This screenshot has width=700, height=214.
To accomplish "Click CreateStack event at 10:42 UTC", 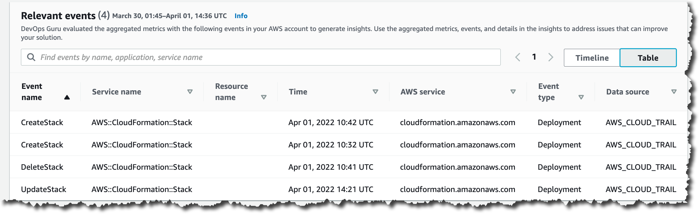I will pos(42,122).
